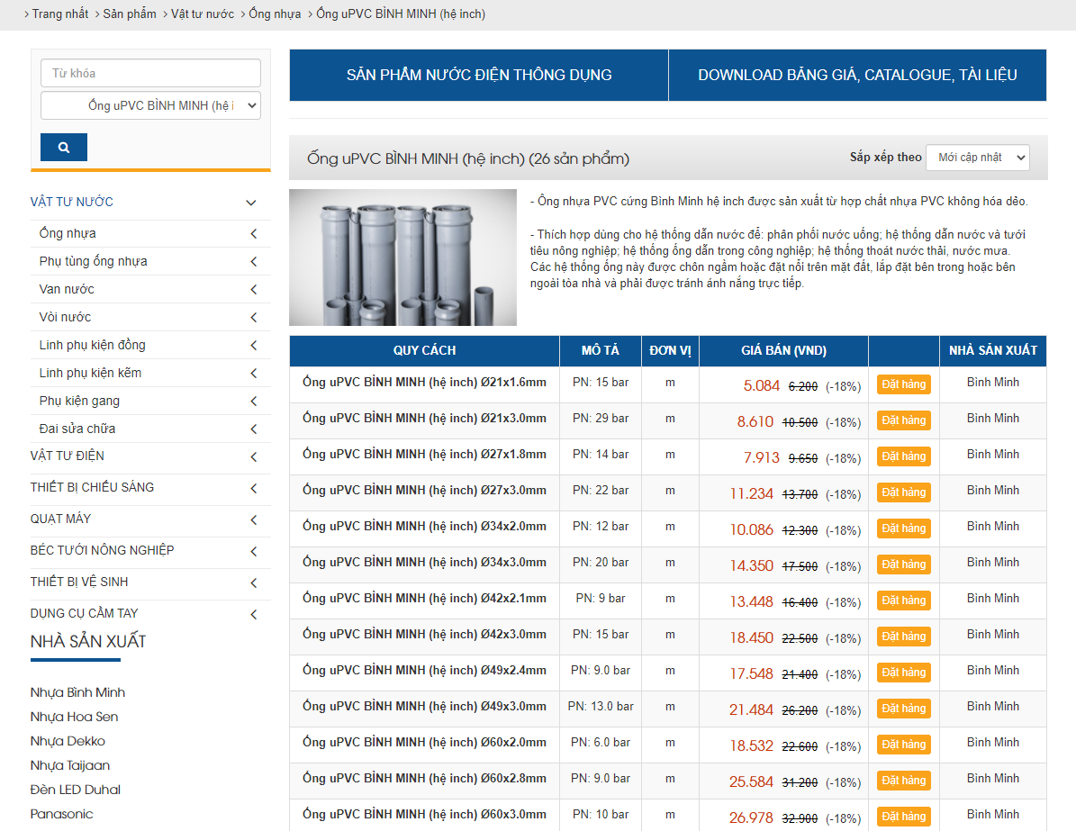
Task: Expand BÉC TƯỚI NÔNG NGHIỆP arrow
Action: tap(254, 551)
